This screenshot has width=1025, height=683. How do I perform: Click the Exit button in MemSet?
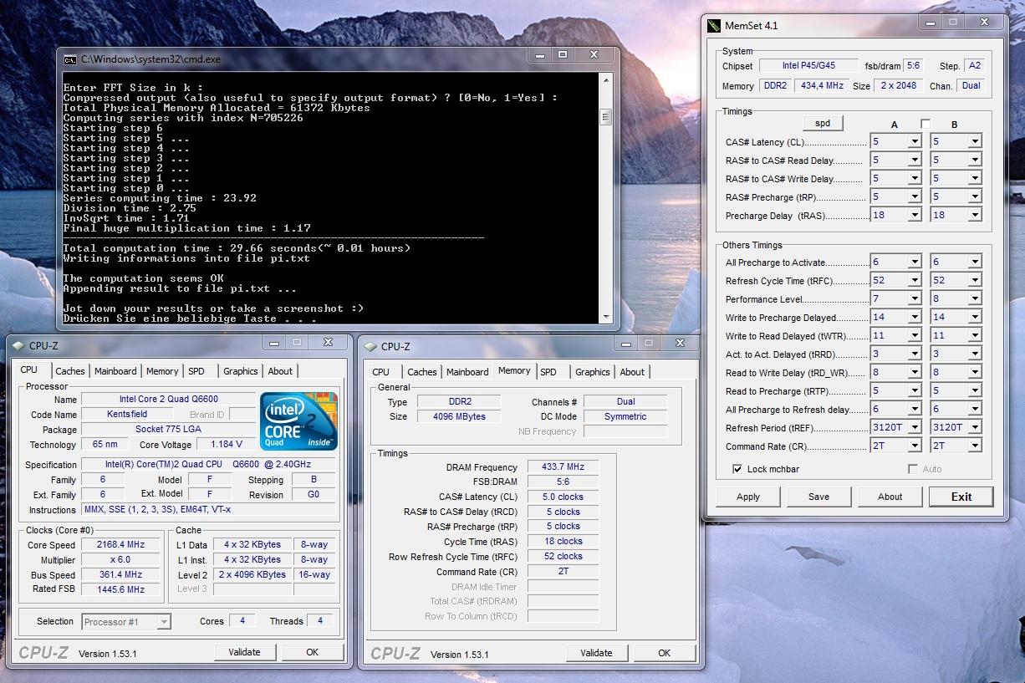pyautogui.click(x=961, y=497)
